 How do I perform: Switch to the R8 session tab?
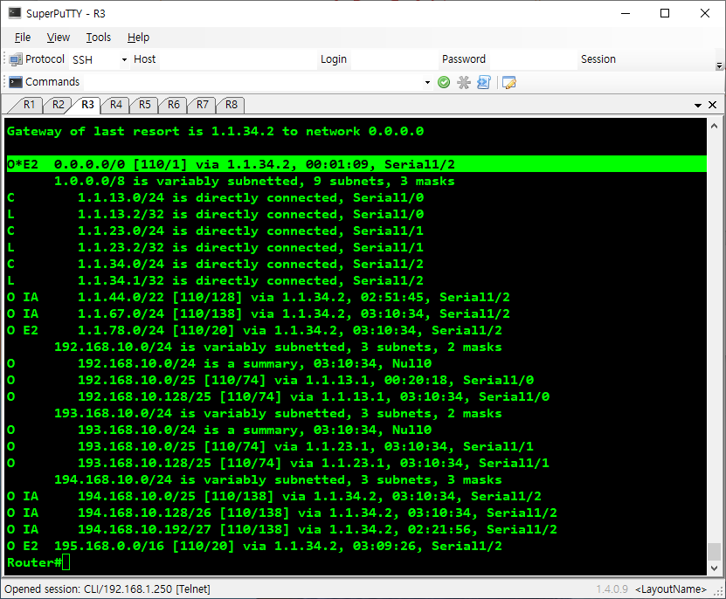tap(231, 105)
